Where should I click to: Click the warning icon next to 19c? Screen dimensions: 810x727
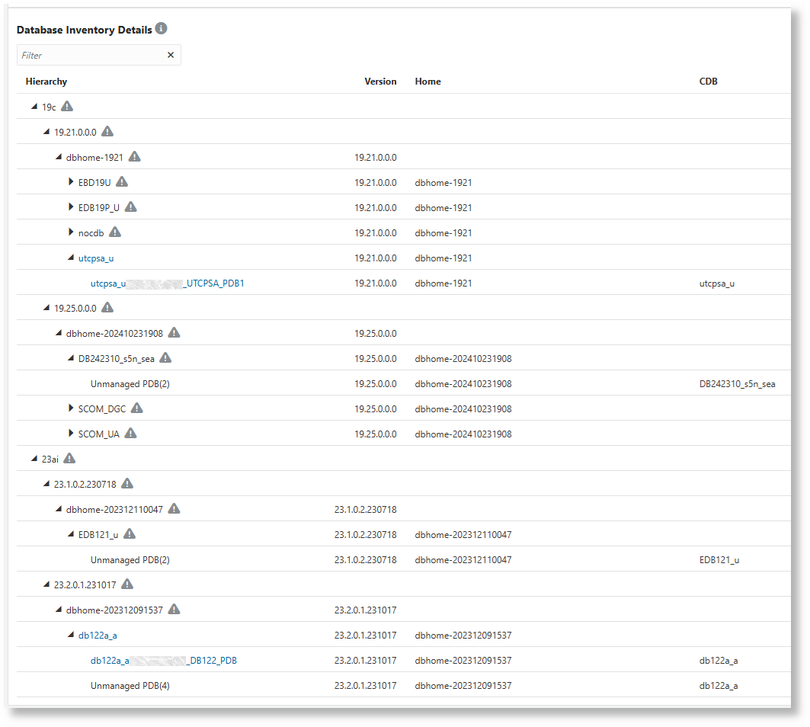pyautogui.click(x=67, y=107)
